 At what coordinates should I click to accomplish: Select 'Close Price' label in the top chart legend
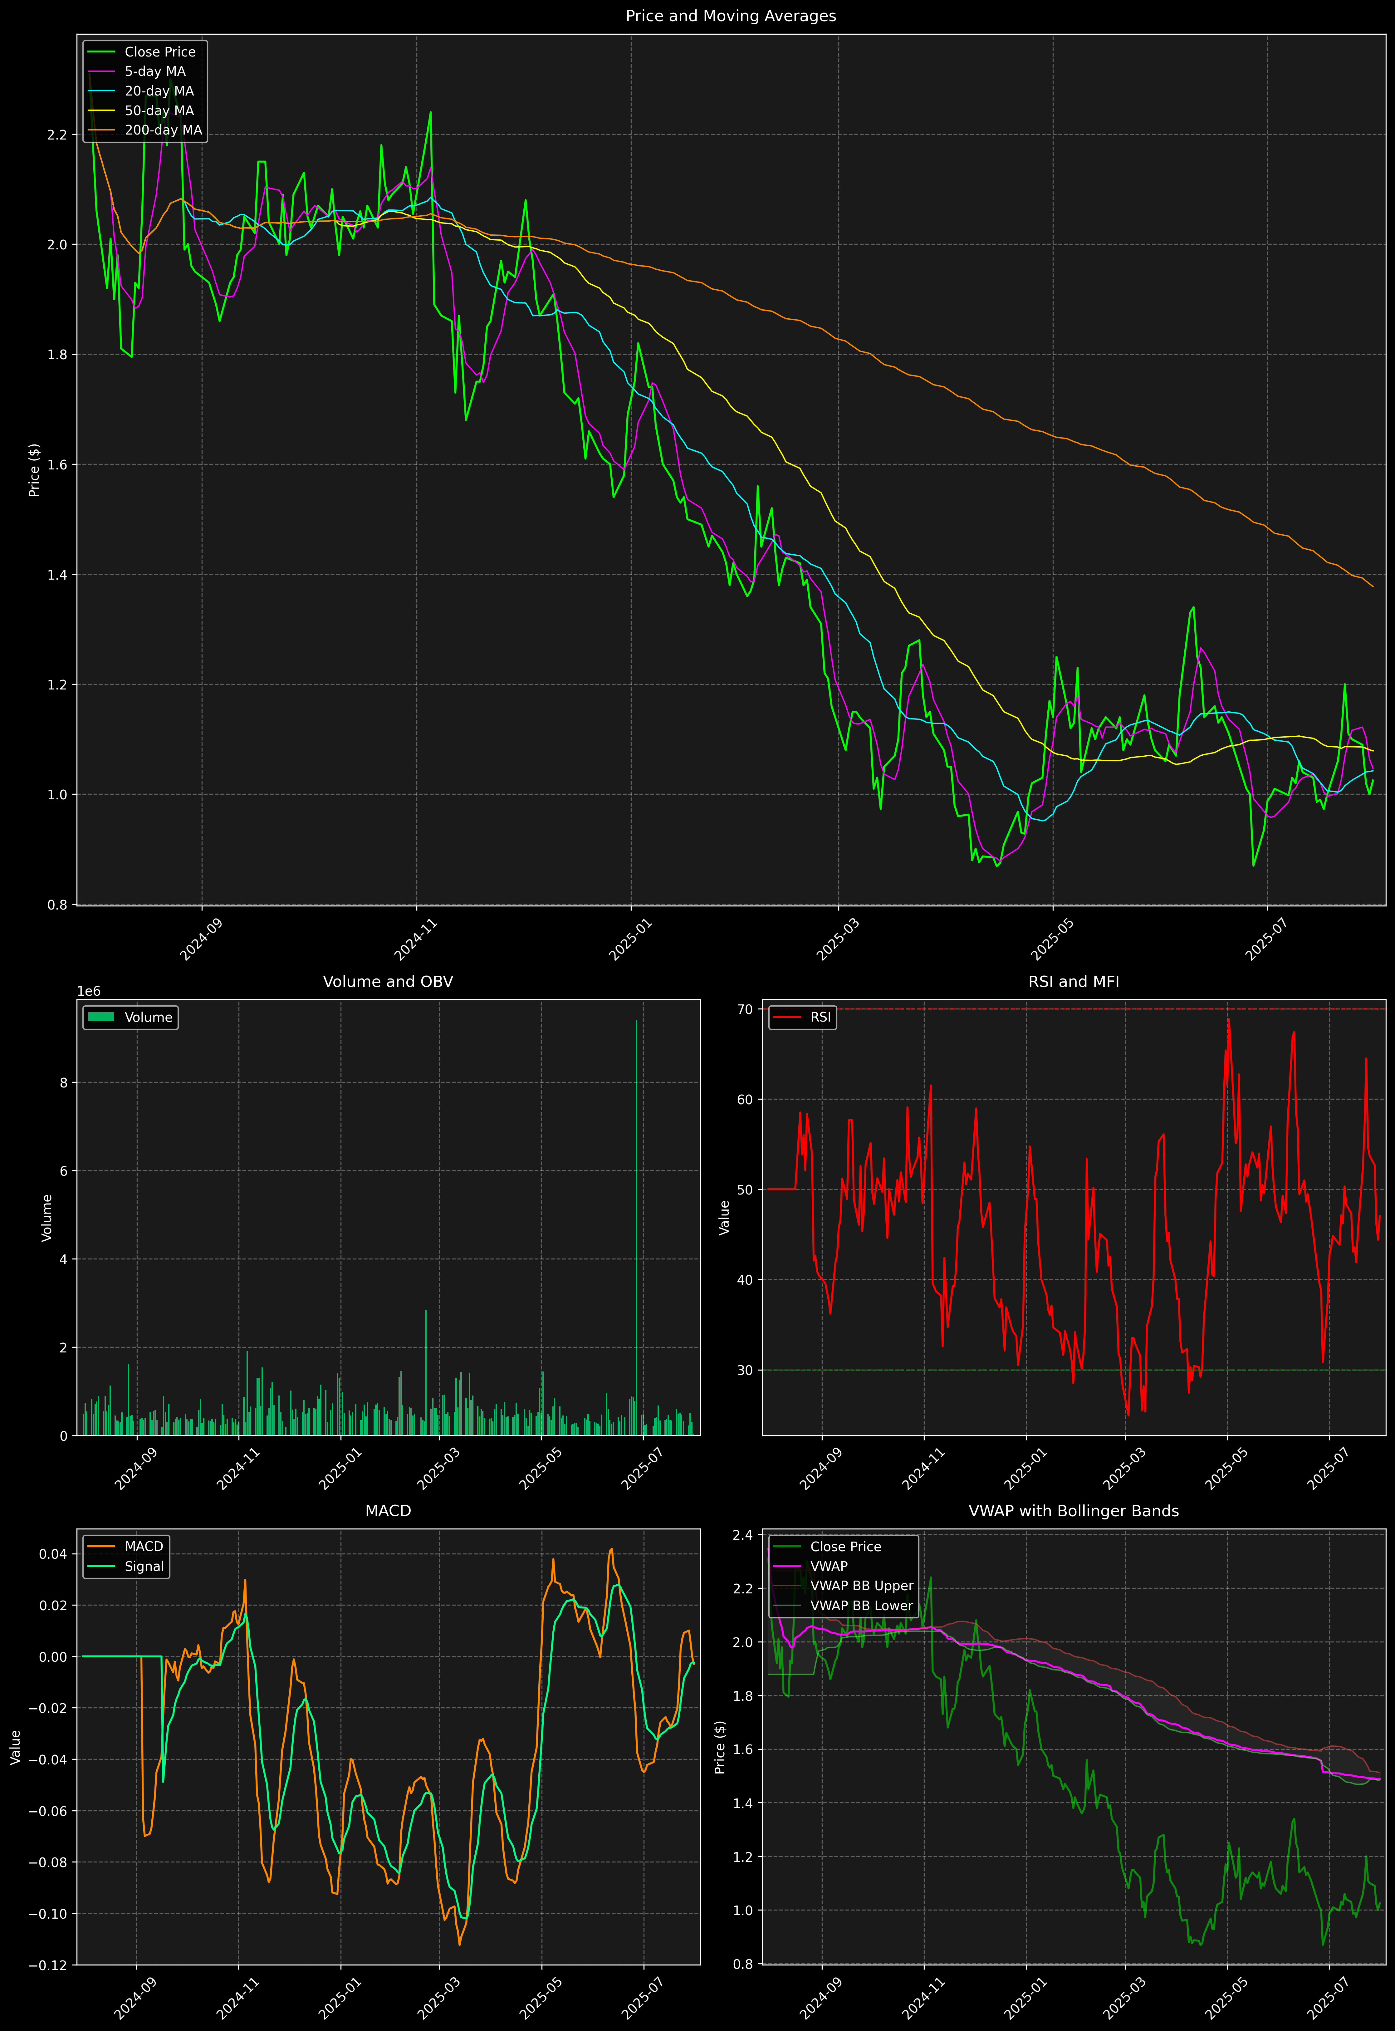click(x=160, y=52)
